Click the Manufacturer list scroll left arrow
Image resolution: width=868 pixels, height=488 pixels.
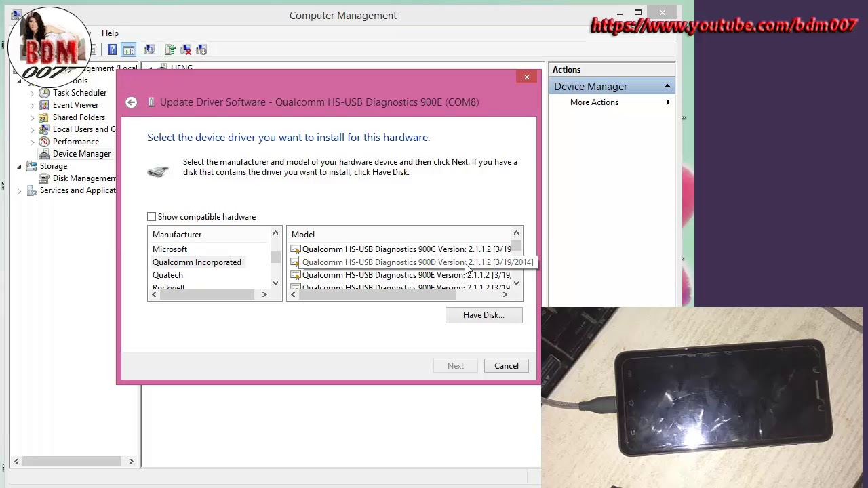[154, 294]
